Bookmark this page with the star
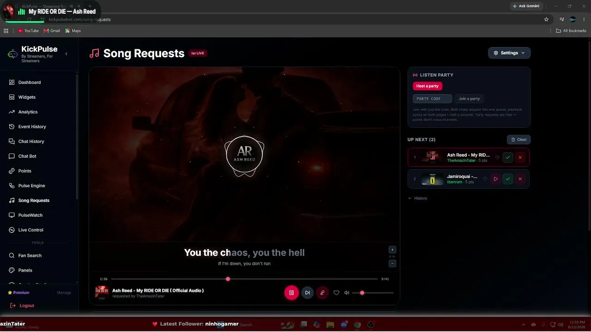591x332 pixels. point(546,19)
